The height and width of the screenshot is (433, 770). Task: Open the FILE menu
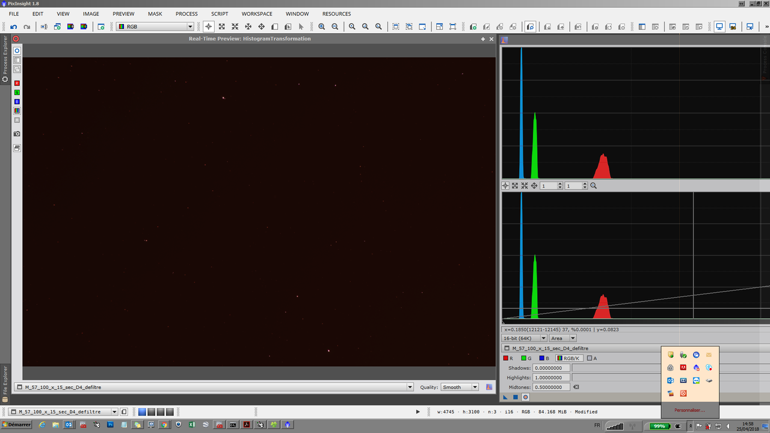click(14, 14)
